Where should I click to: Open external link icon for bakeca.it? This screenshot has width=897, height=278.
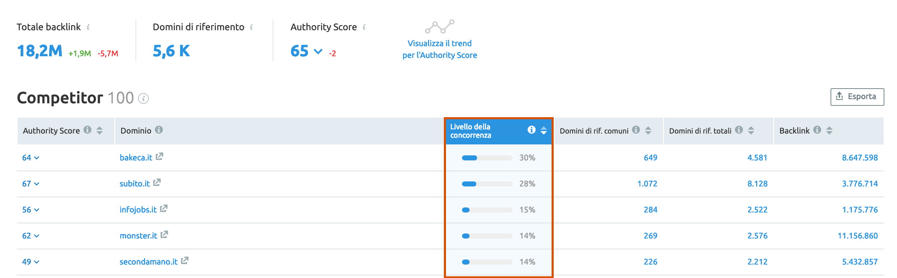tap(159, 157)
